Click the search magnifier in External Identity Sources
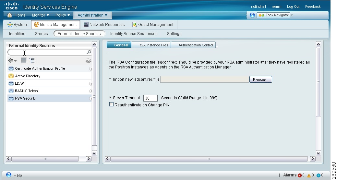Viewport: 337px width, 180px height. click(x=89, y=52)
